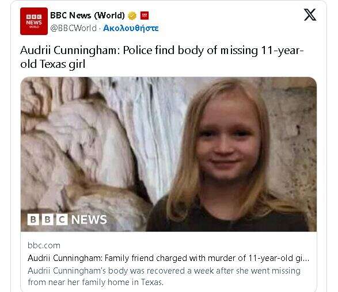This screenshot has height=292, width=338.
Task: Click the "Police find body" phrase in tweet
Action: tap(163, 51)
